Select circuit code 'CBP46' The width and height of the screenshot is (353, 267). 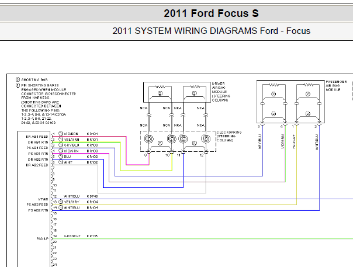pos(92,196)
